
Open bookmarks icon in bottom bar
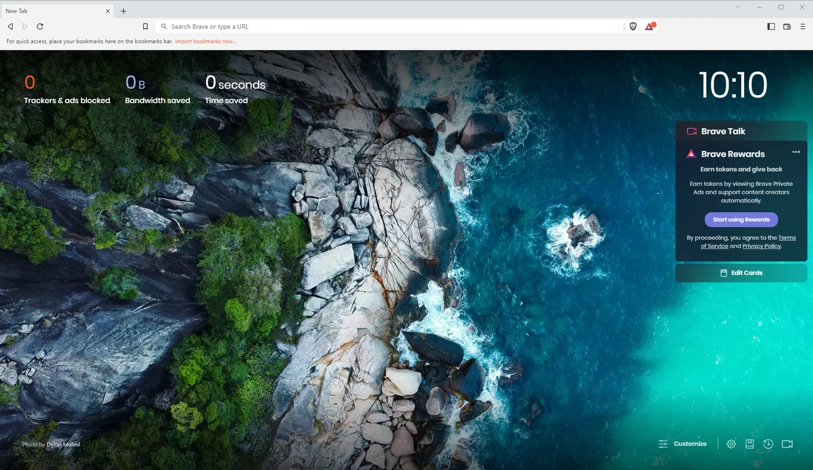click(750, 444)
